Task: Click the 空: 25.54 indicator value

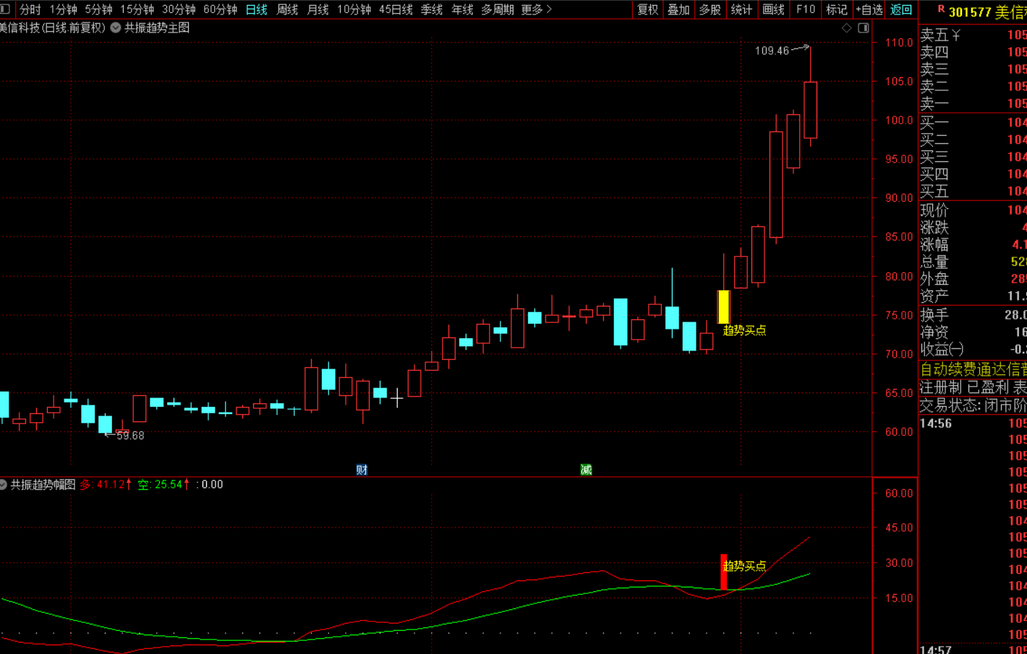Action: 163,484
